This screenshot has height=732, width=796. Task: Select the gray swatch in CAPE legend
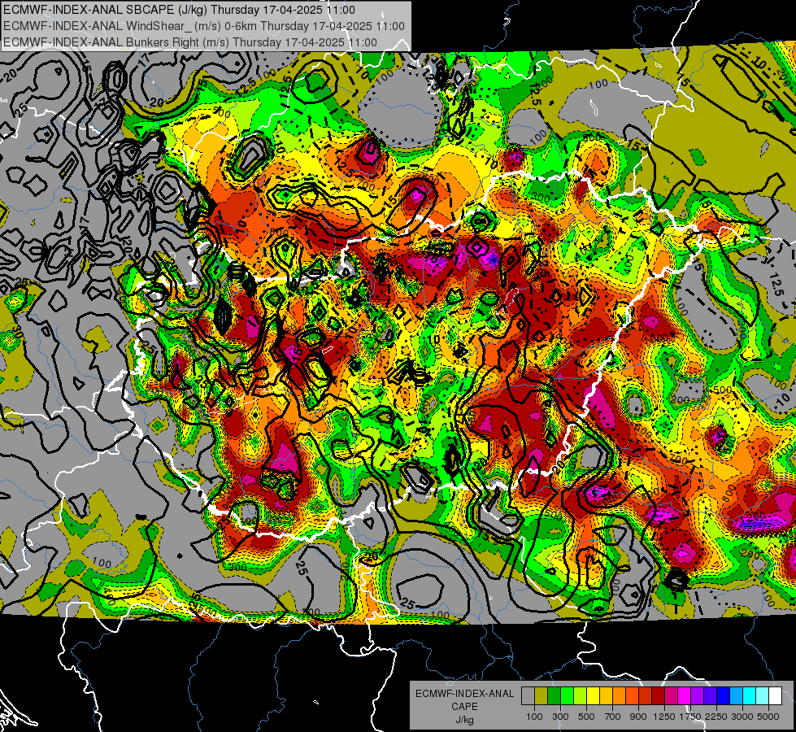click(528, 696)
